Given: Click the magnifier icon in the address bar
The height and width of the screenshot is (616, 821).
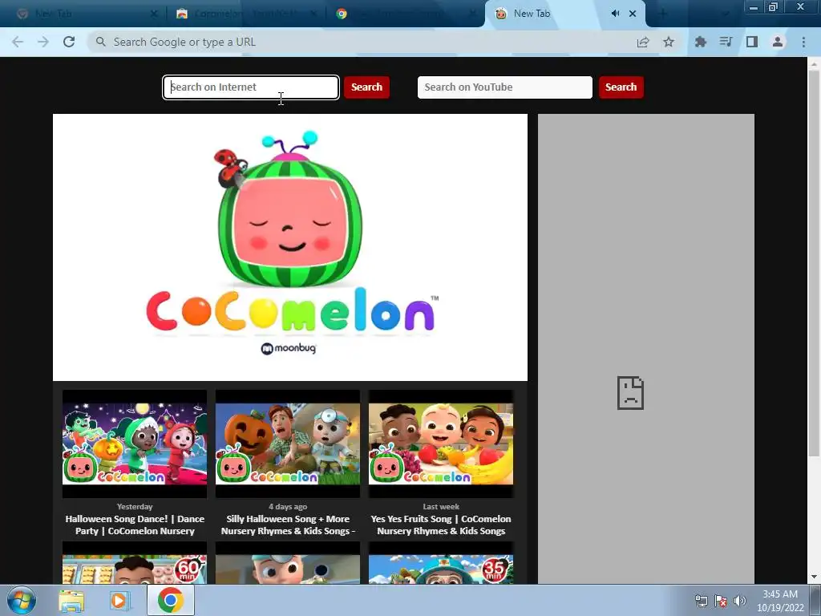Looking at the screenshot, I should [100, 42].
